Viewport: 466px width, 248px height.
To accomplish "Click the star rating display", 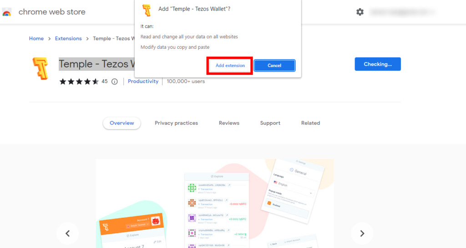I will (79, 81).
